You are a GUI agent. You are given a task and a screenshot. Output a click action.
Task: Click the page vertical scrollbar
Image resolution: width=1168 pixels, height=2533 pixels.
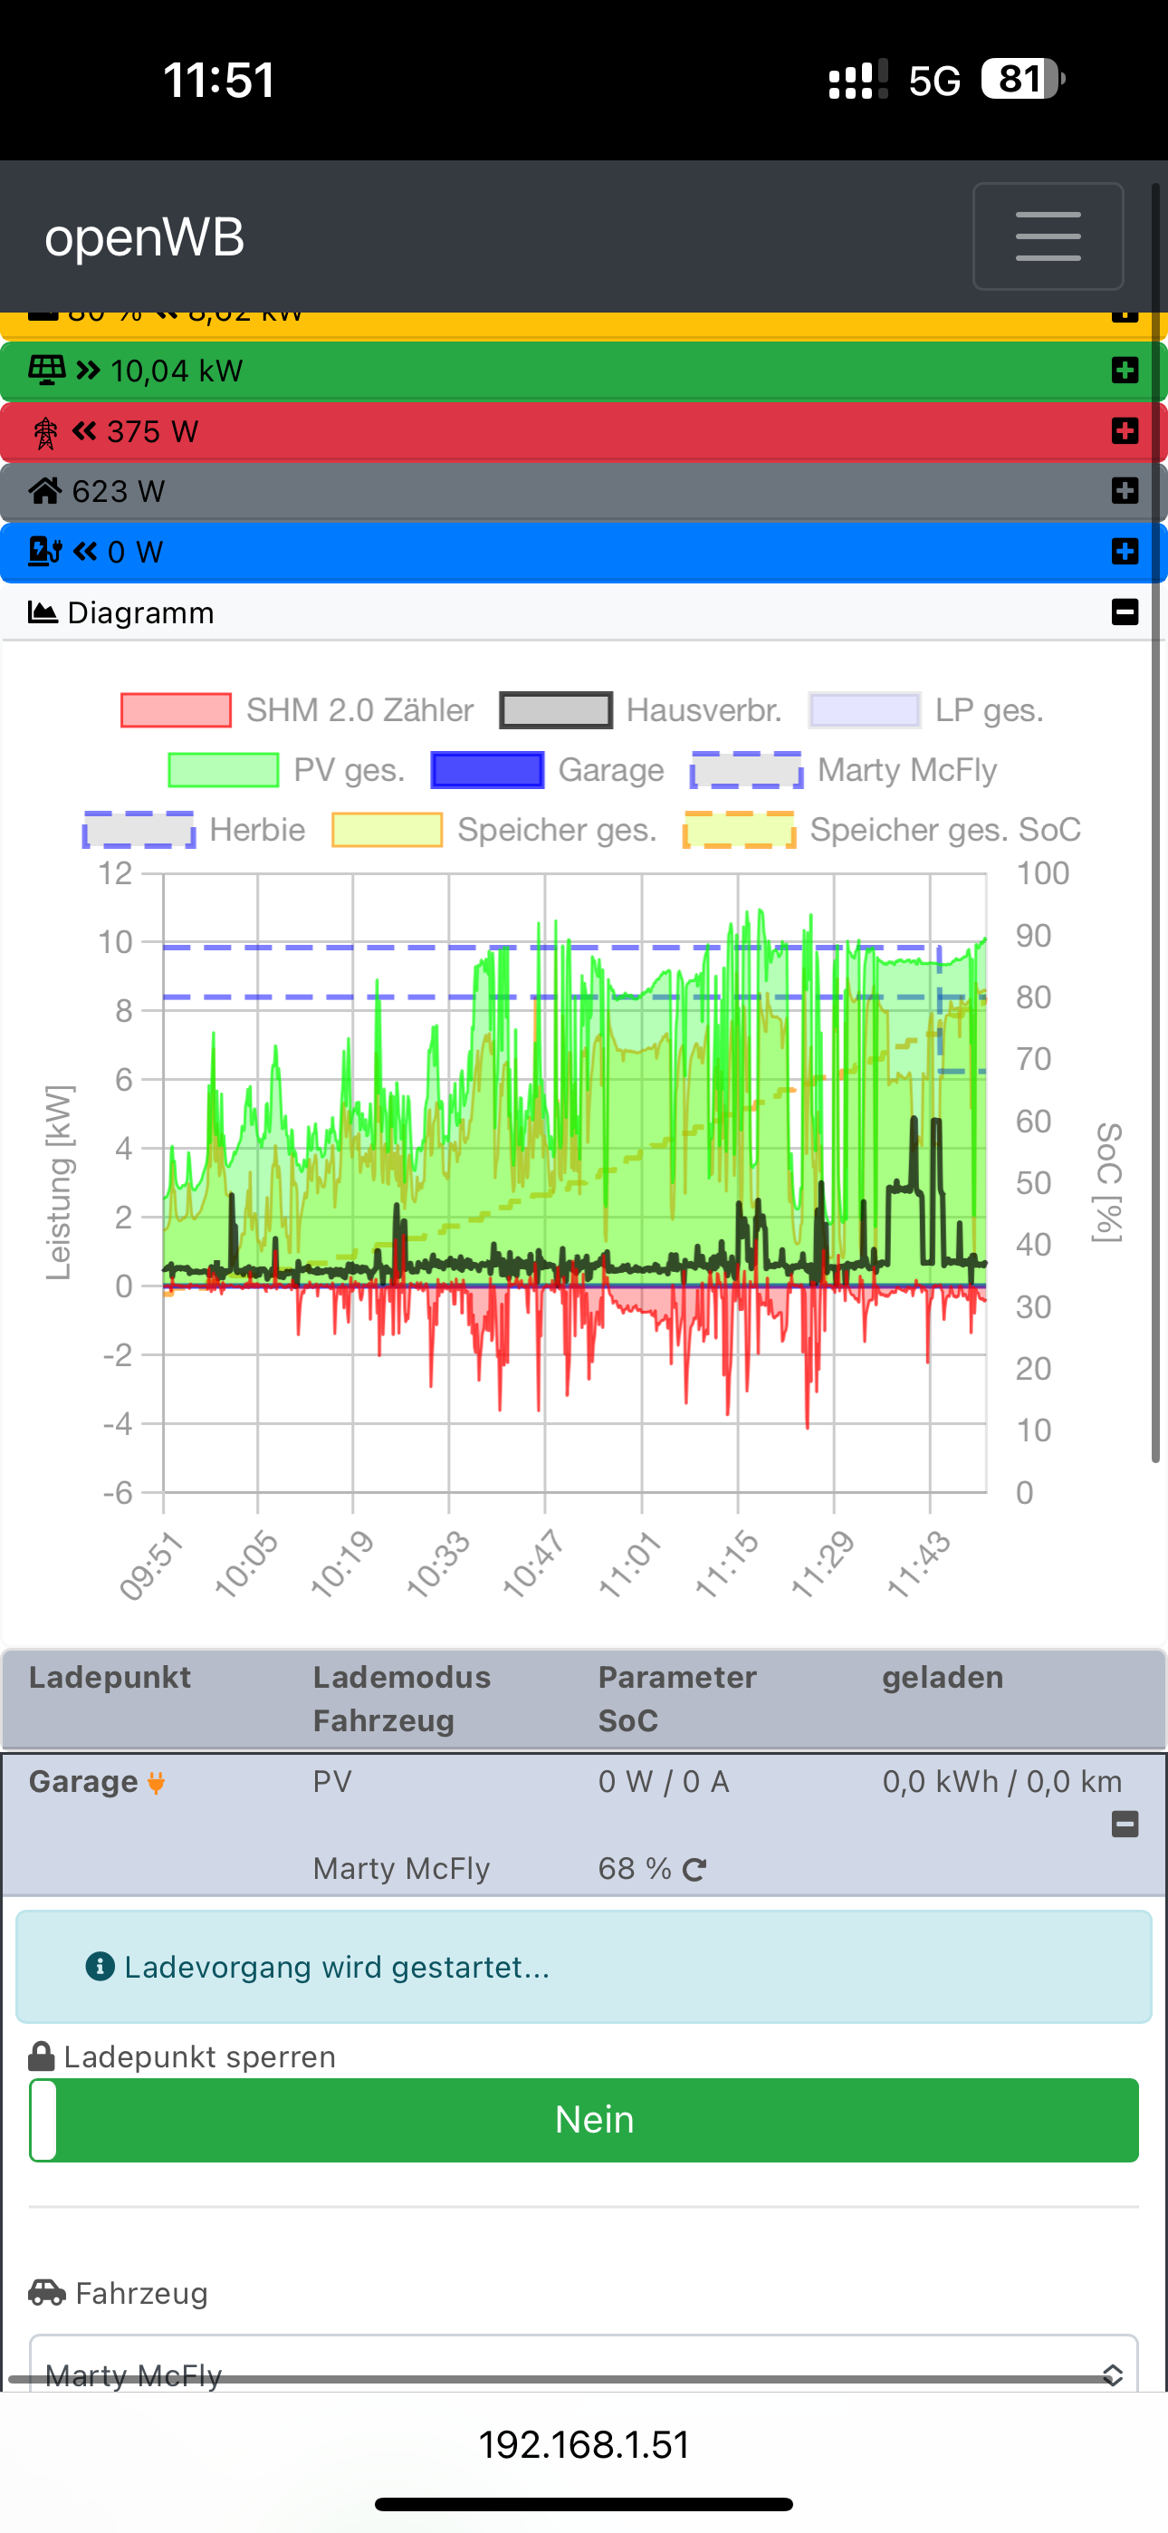[x=1157, y=823]
